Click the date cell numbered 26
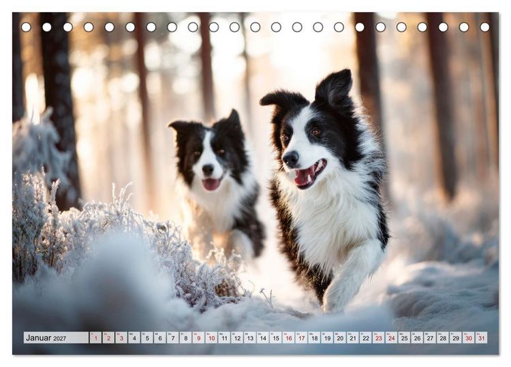The image size is (511, 367). point(417,337)
